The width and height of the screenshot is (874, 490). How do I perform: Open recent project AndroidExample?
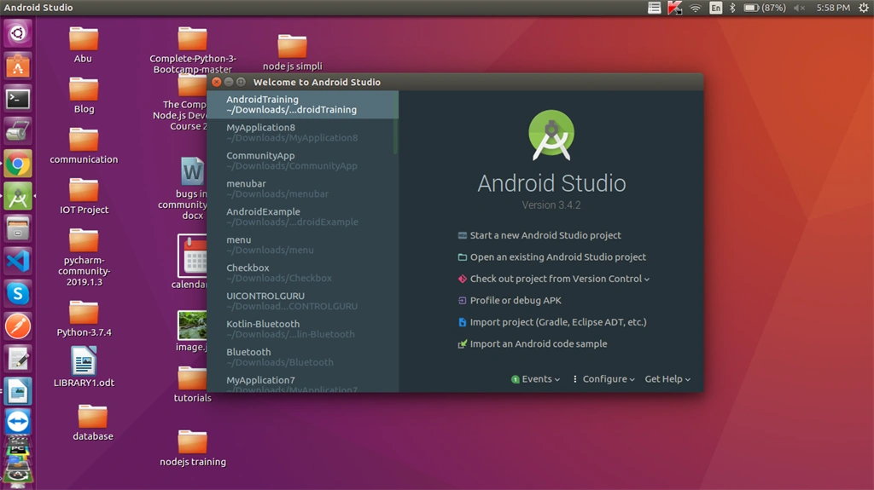click(x=302, y=216)
